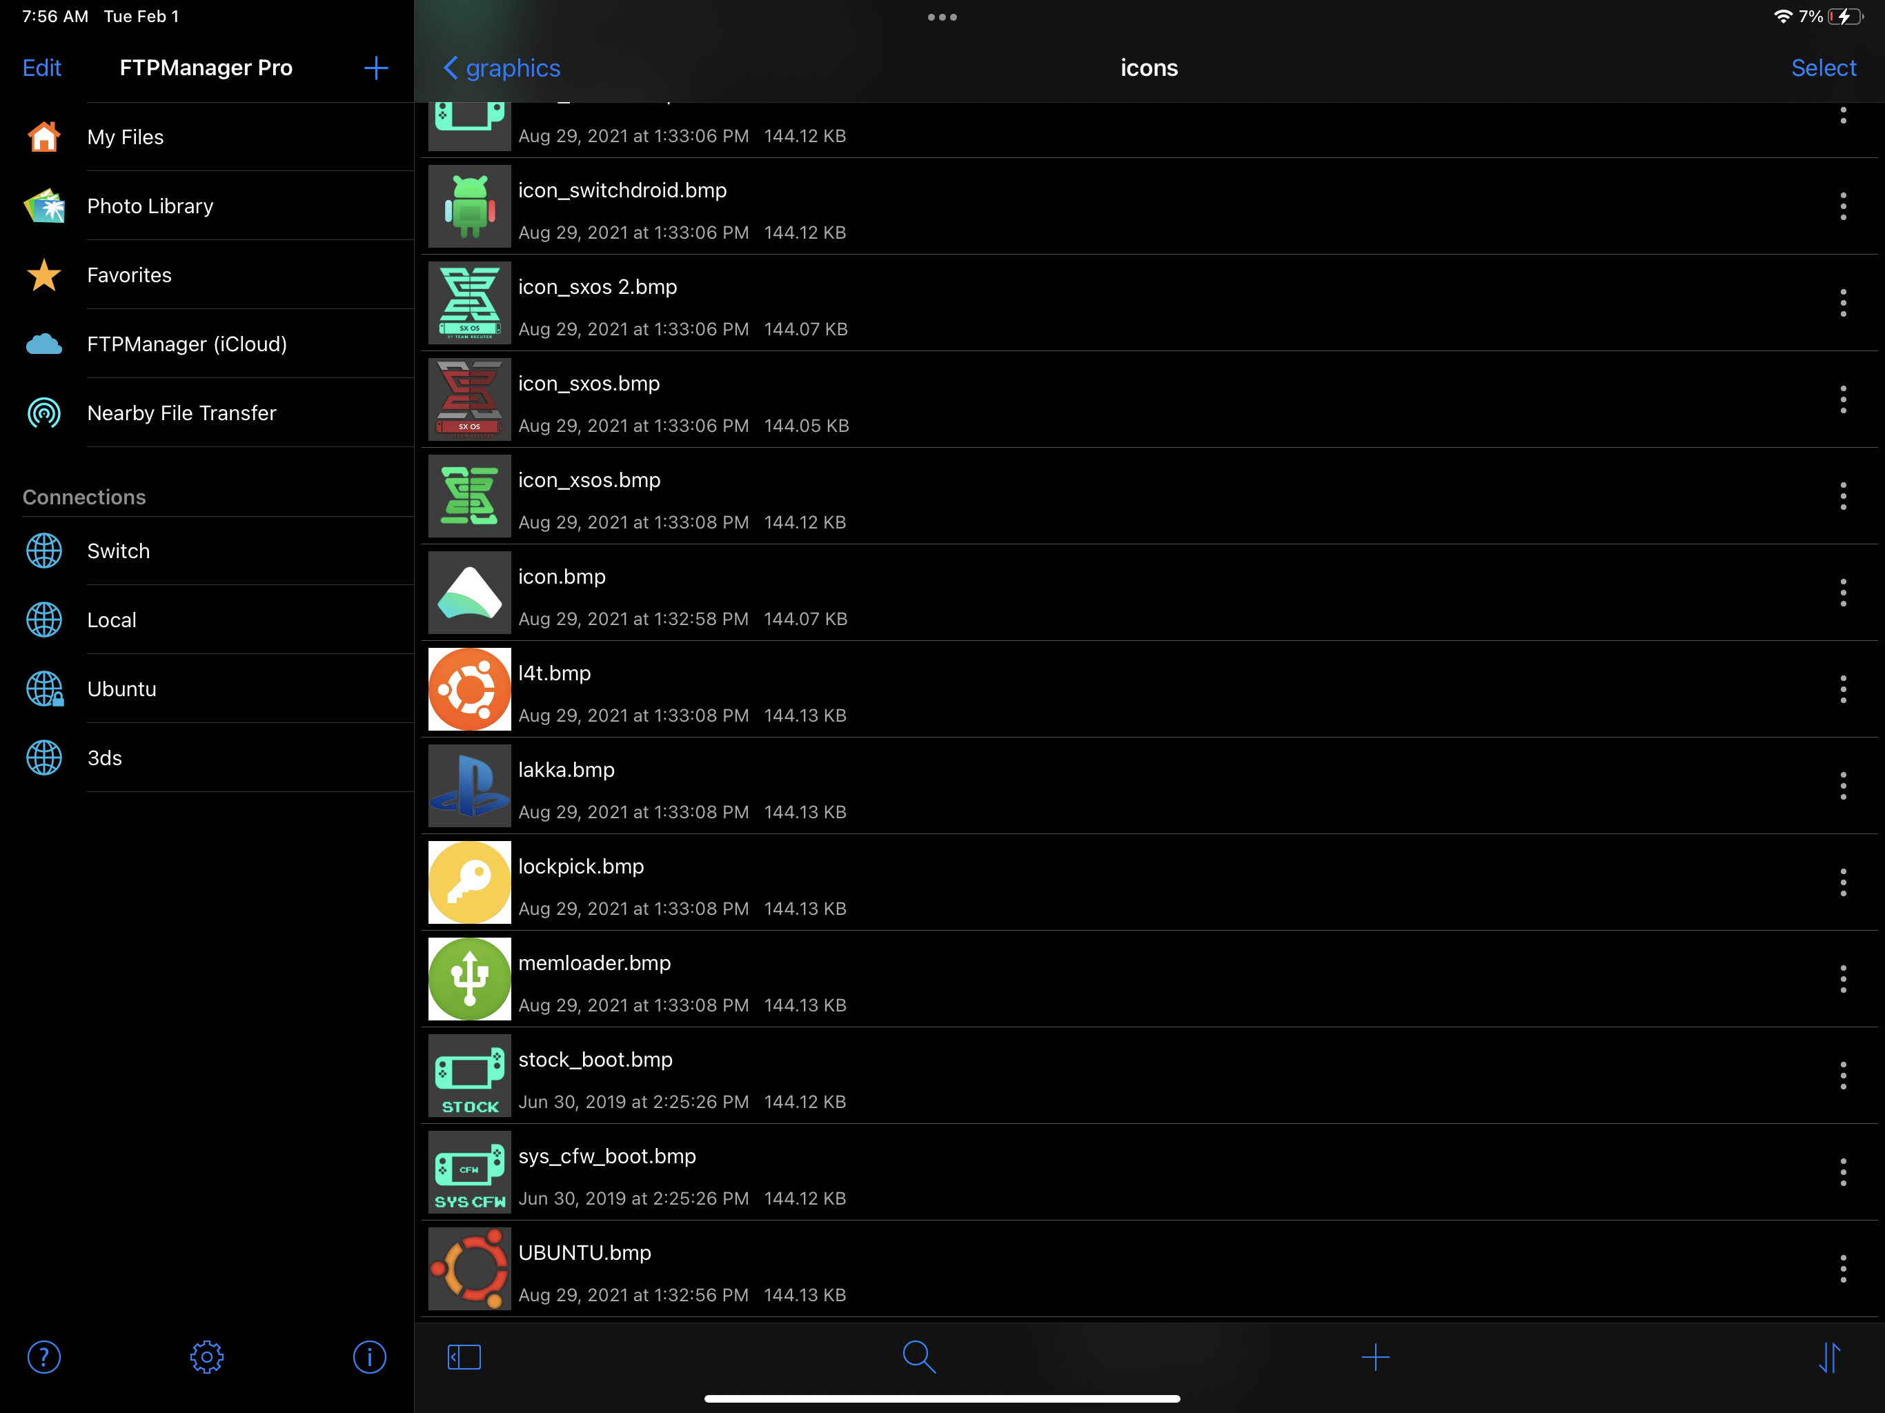The height and width of the screenshot is (1413, 1885).
Task: Open Nearby File Transfer sidebar item
Action: click(x=207, y=413)
